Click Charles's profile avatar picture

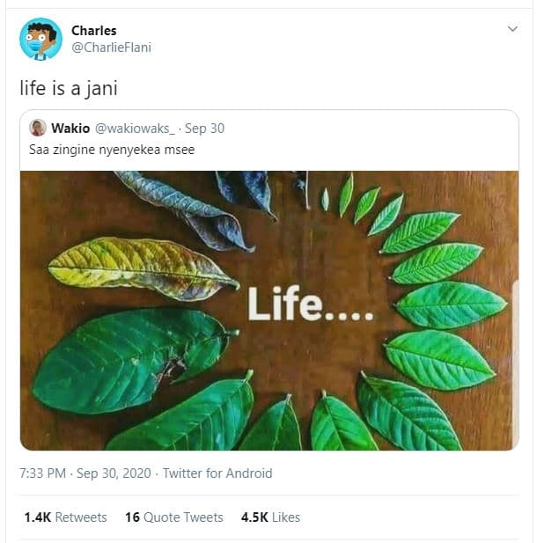tap(40, 39)
